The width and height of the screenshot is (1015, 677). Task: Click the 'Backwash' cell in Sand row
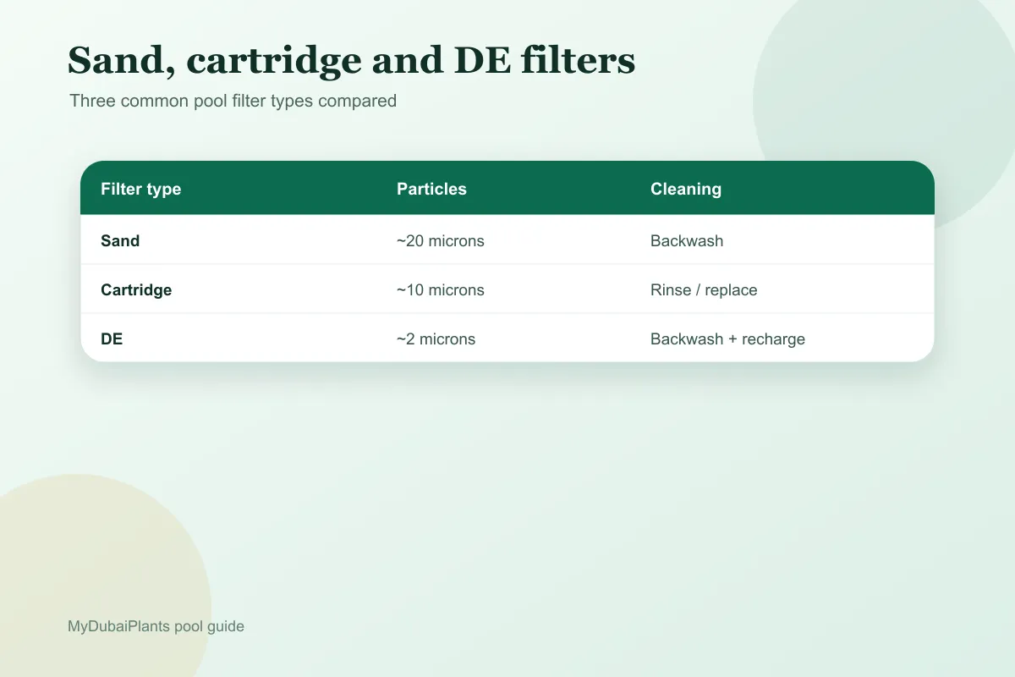click(x=687, y=240)
